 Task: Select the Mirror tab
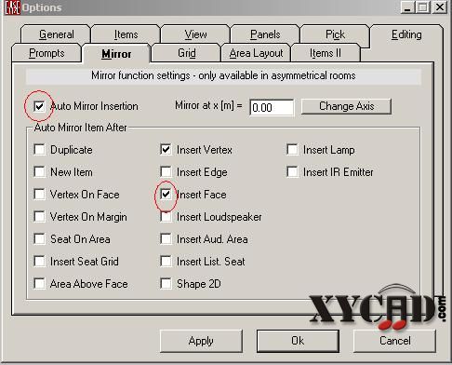point(116,54)
